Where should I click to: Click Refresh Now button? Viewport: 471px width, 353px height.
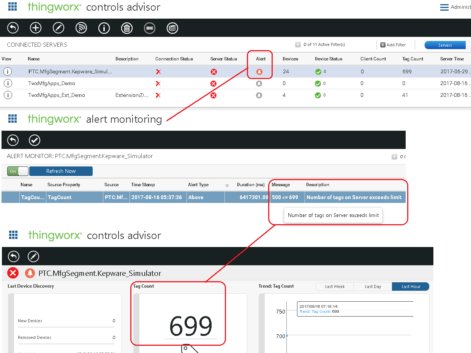(x=61, y=171)
